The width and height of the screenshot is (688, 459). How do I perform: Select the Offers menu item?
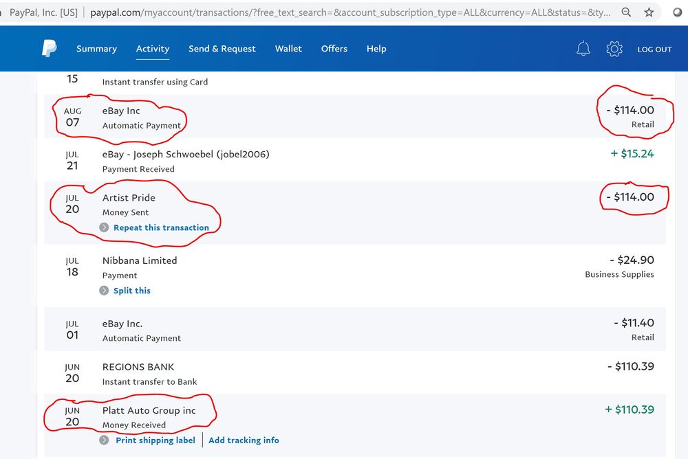pyautogui.click(x=334, y=49)
